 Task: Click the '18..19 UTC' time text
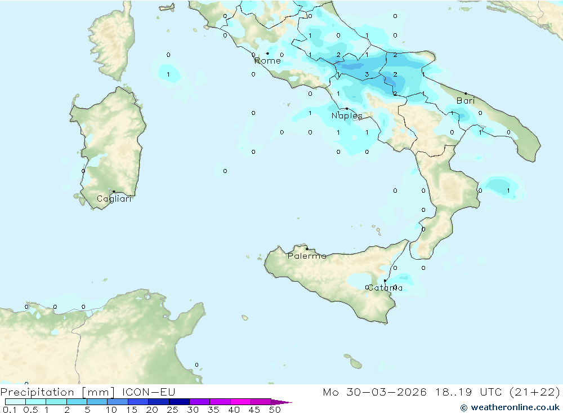click(469, 392)
